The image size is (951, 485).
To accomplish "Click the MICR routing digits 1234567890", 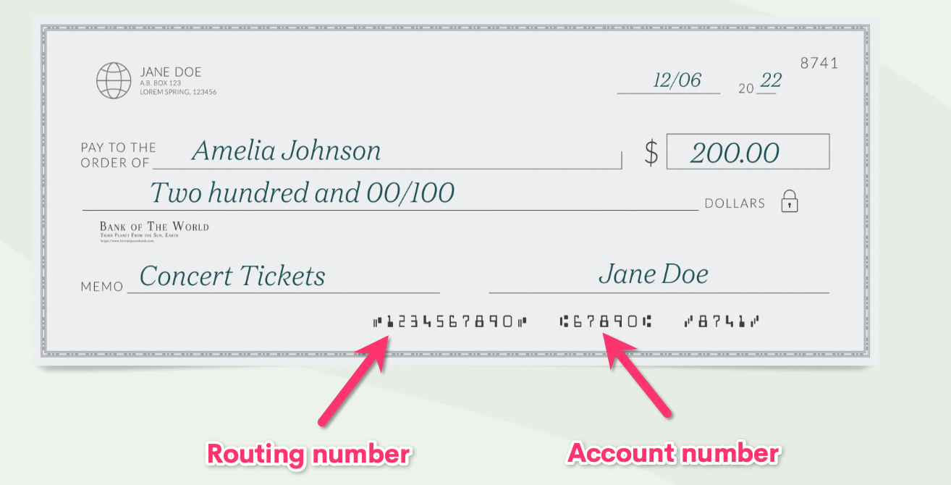I will 449,321.
